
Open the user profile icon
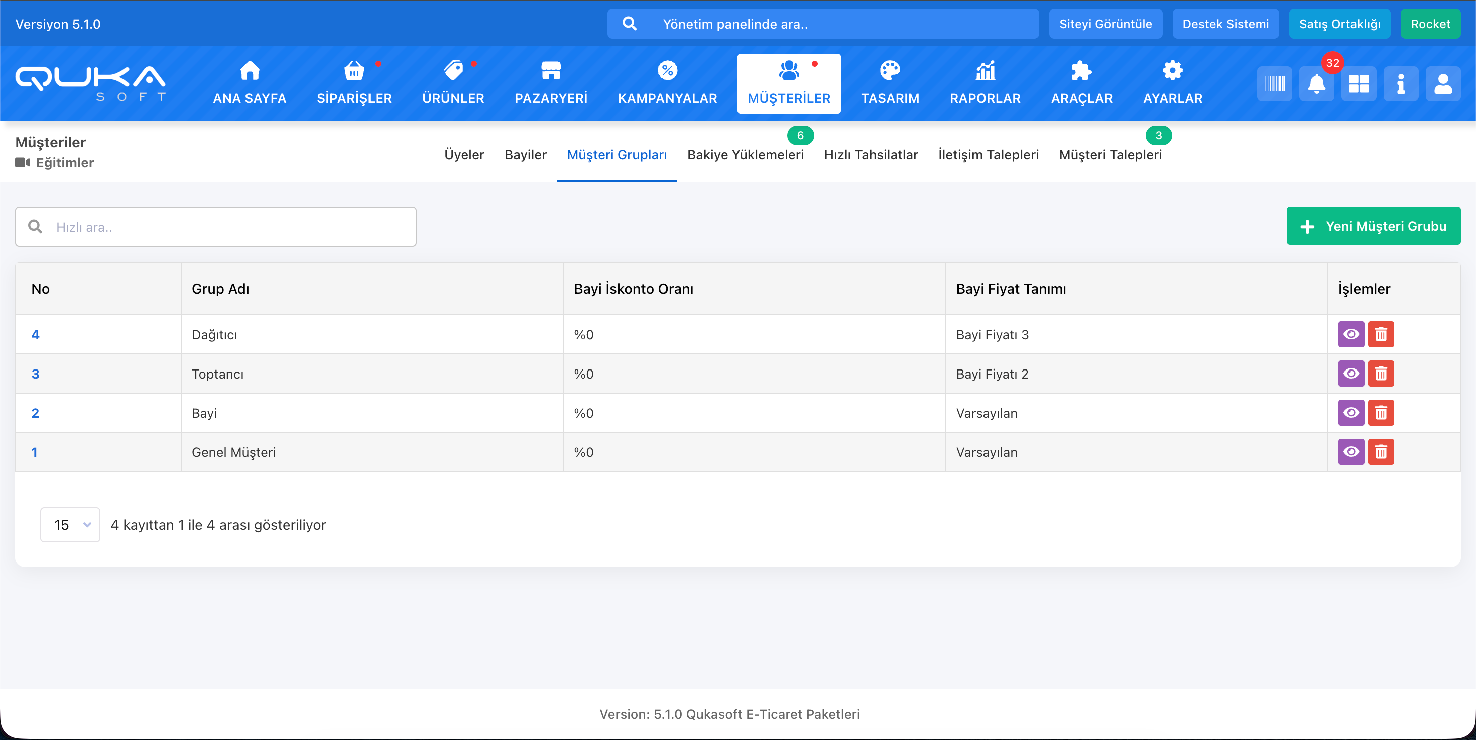1443,84
